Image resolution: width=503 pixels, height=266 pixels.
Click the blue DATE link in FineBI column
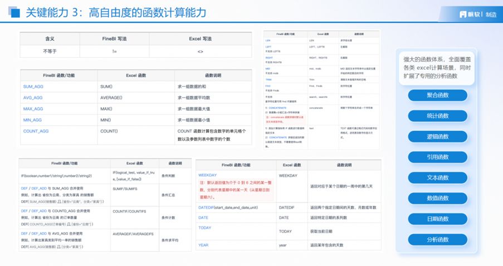pos(203,218)
